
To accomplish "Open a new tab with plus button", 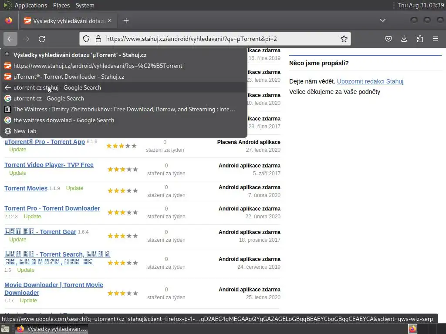I will pyautogui.click(x=126, y=21).
